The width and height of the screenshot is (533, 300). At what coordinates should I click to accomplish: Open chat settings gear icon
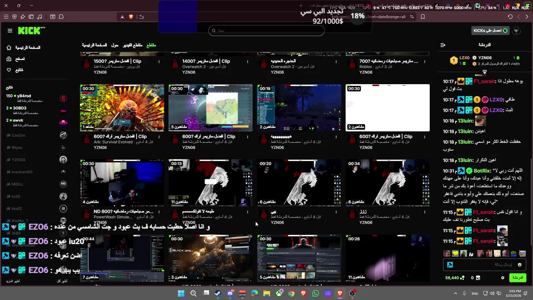[503, 278]
